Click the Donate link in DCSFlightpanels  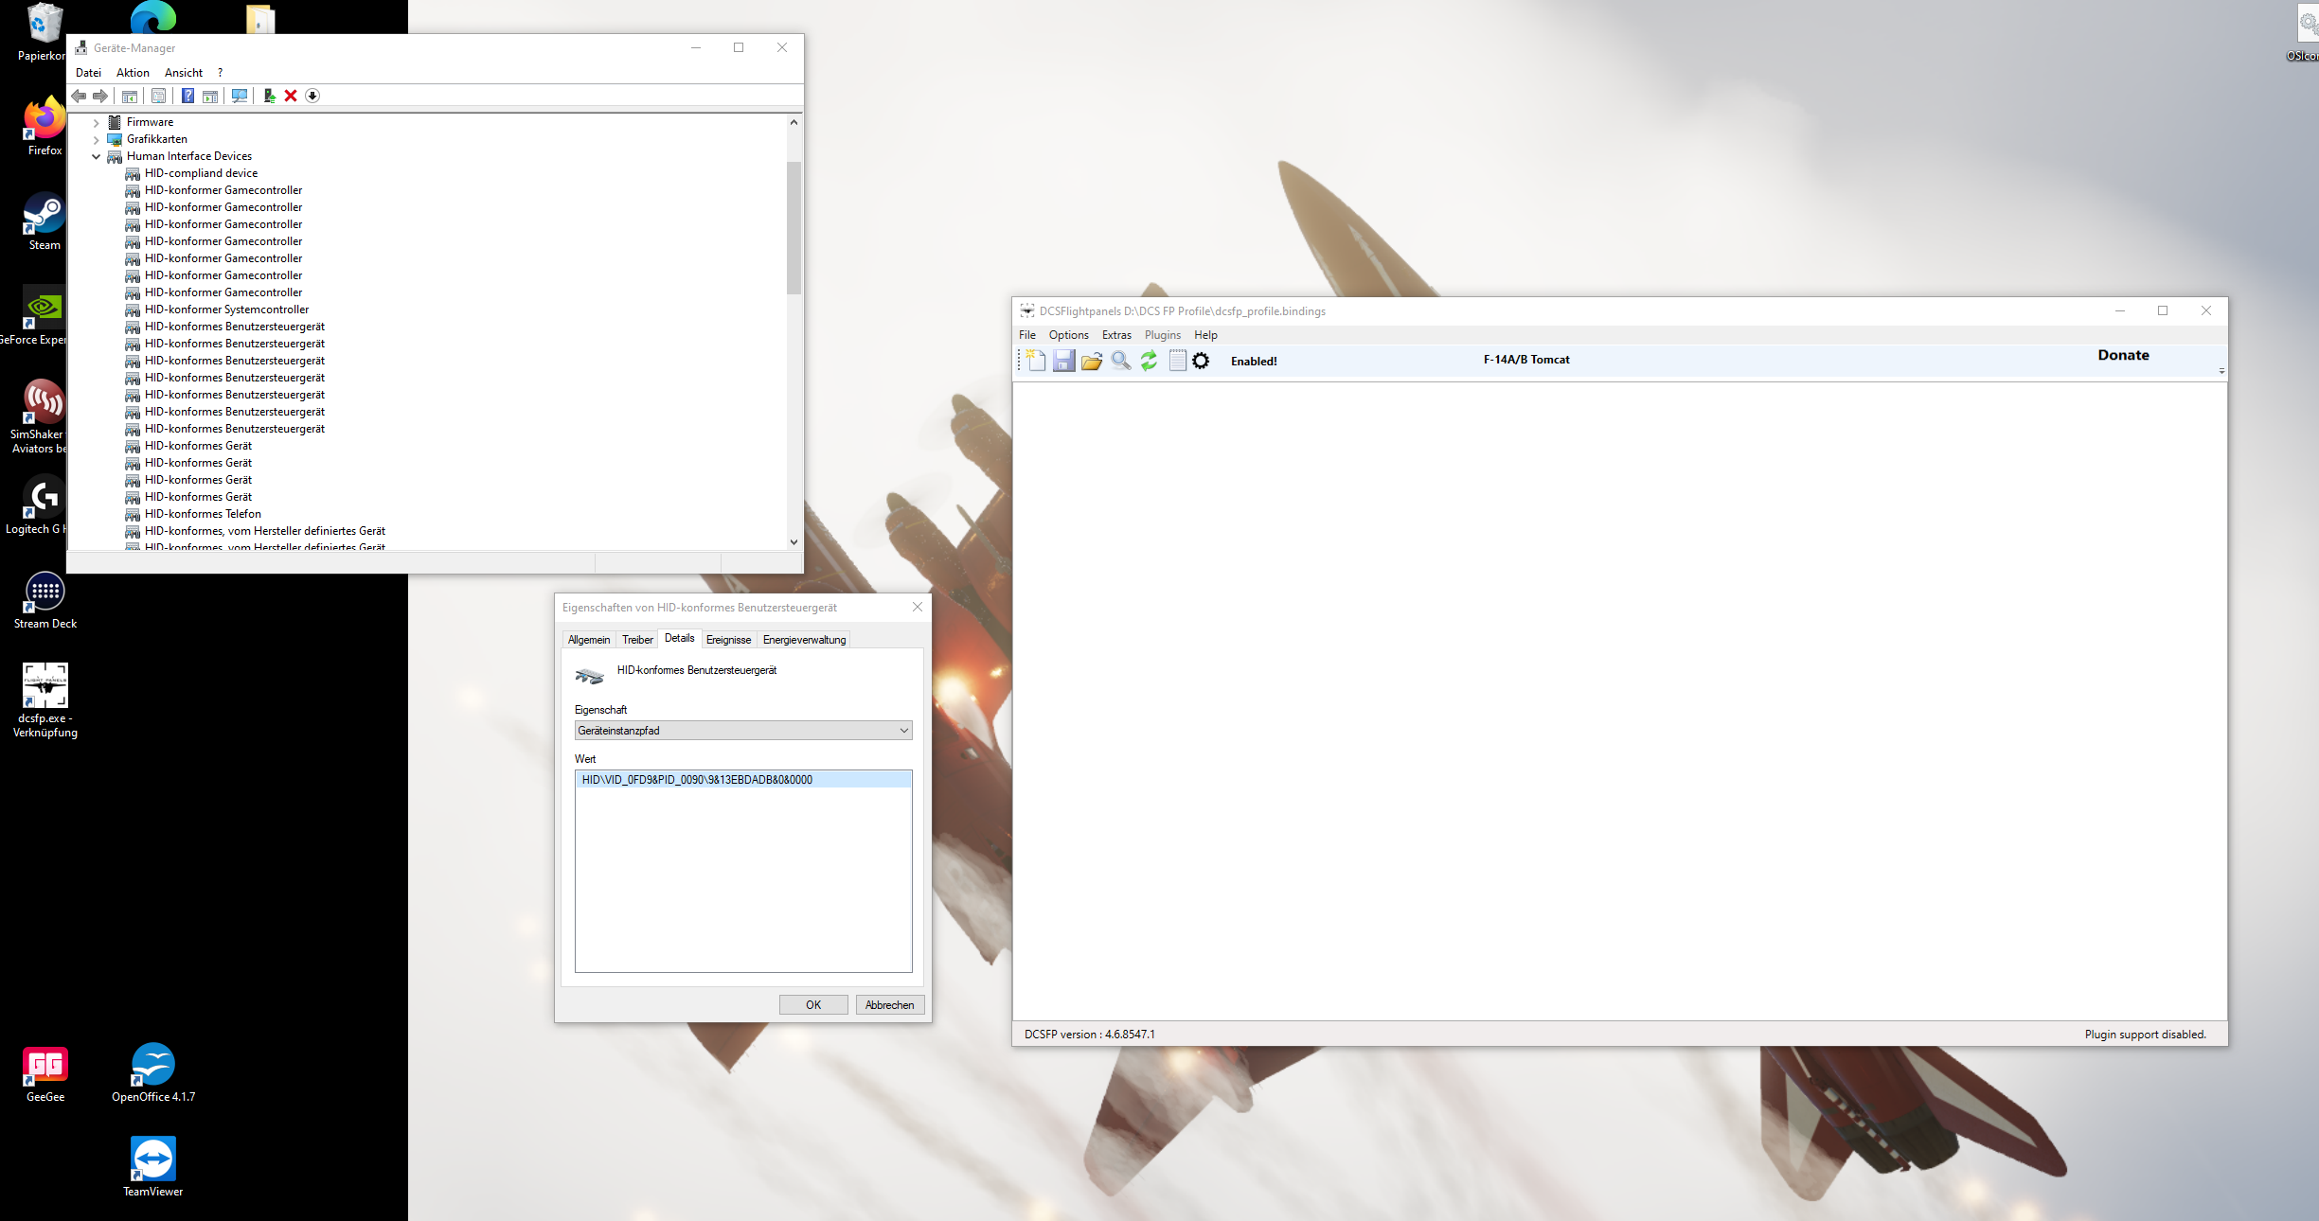(2123, 355)
